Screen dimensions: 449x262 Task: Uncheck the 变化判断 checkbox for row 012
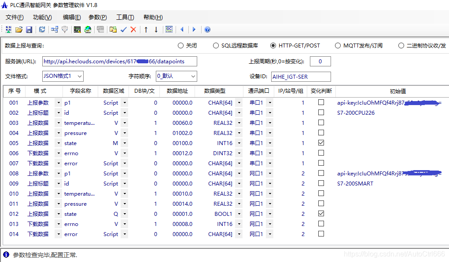[x=321, y=214]
